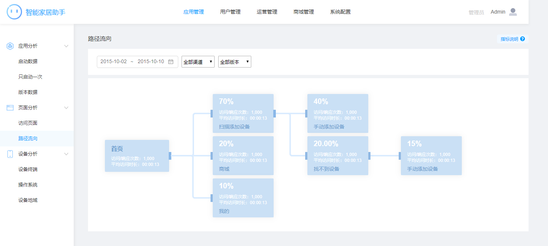Open the 全部渠道 channel dropdown
The height and width of the screenshot is (246, 548).
pyautogui.click(x=198, y=62)
